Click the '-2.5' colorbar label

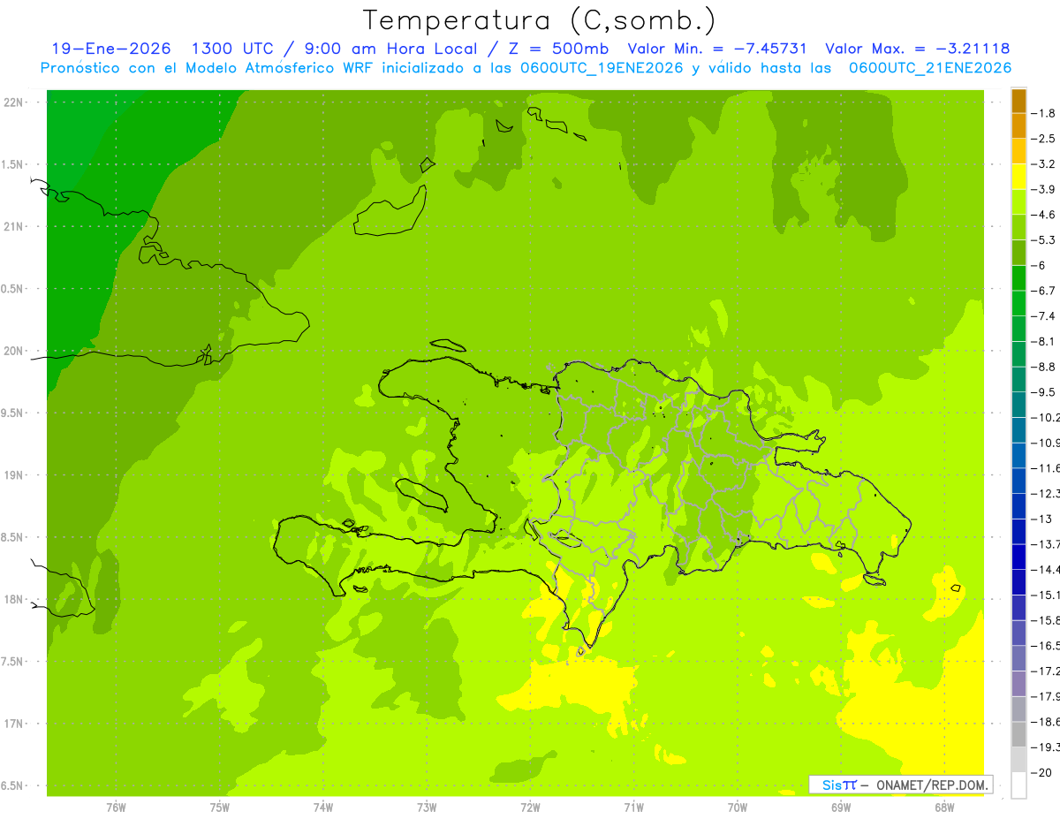[x=1043, y=139]
